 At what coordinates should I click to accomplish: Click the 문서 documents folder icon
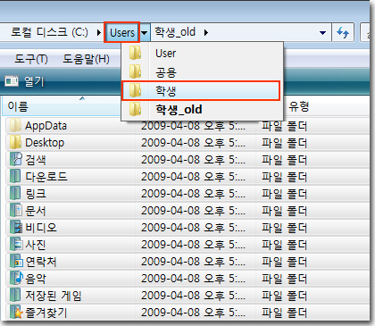(16, 211)
